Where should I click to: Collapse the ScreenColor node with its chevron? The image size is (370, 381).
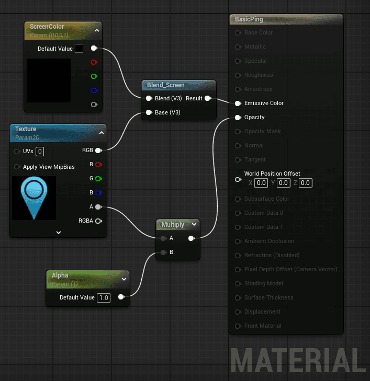97,31
